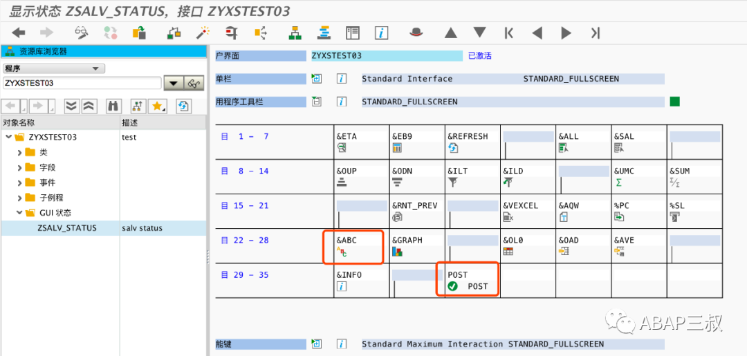747x356 pixels.
Task: Click the &RNT_PREV function code text
Action: click(x=414, y=205)
